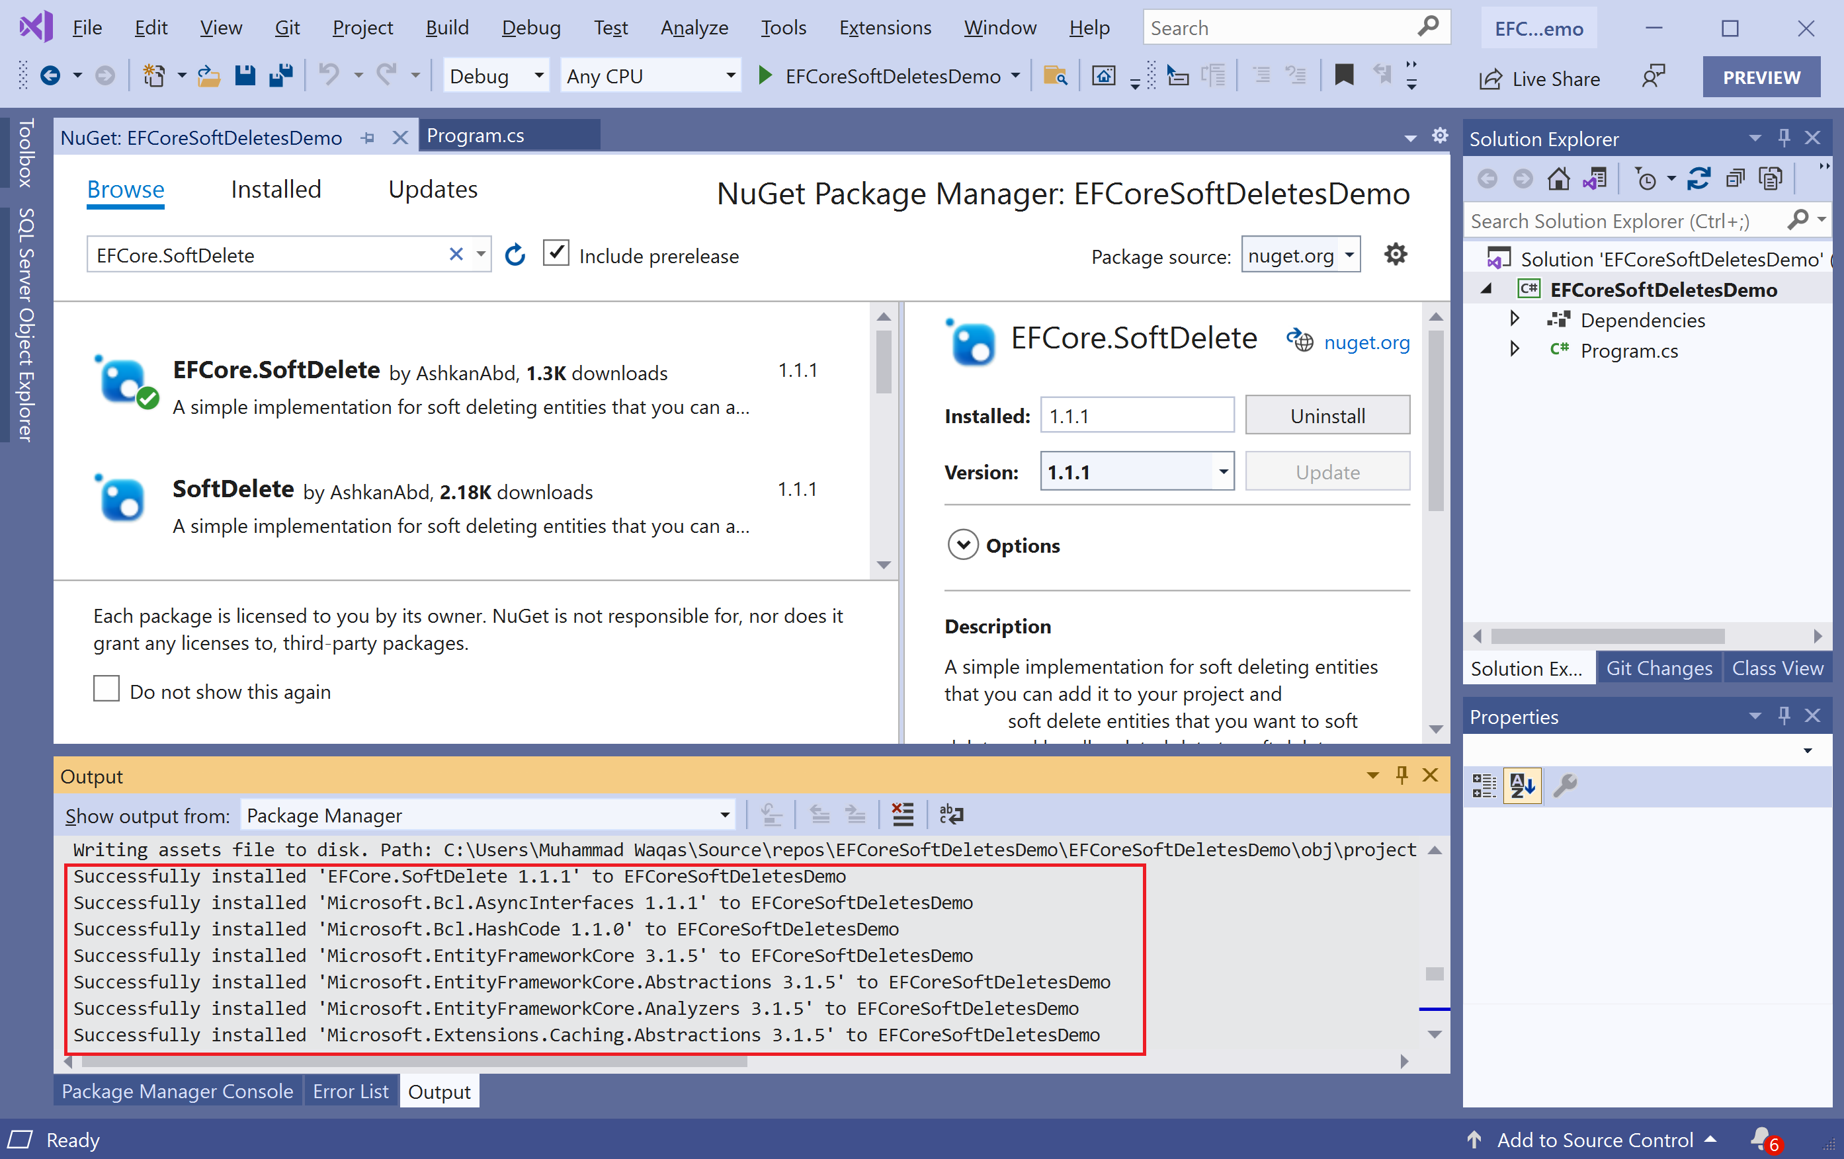This screenshot has width=1844, height=1159.
Task: Expand the Options section in package details
Action: tap(962, 545)
